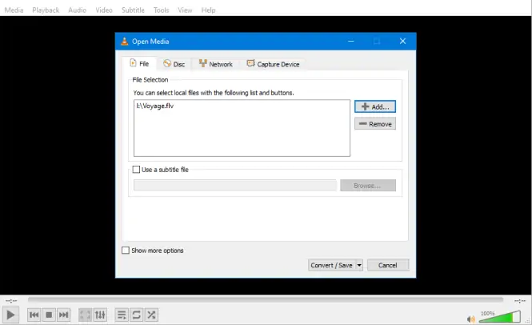Image resolution: width=532 pixels, height=325 pixels.
Task: Open the Video menu
Action: pos(104,10)
